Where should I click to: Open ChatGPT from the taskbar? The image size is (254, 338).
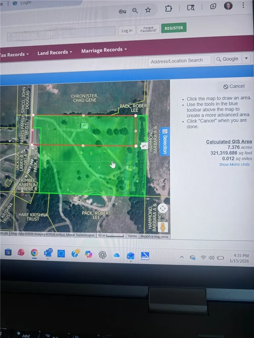(x=103, y=254)
